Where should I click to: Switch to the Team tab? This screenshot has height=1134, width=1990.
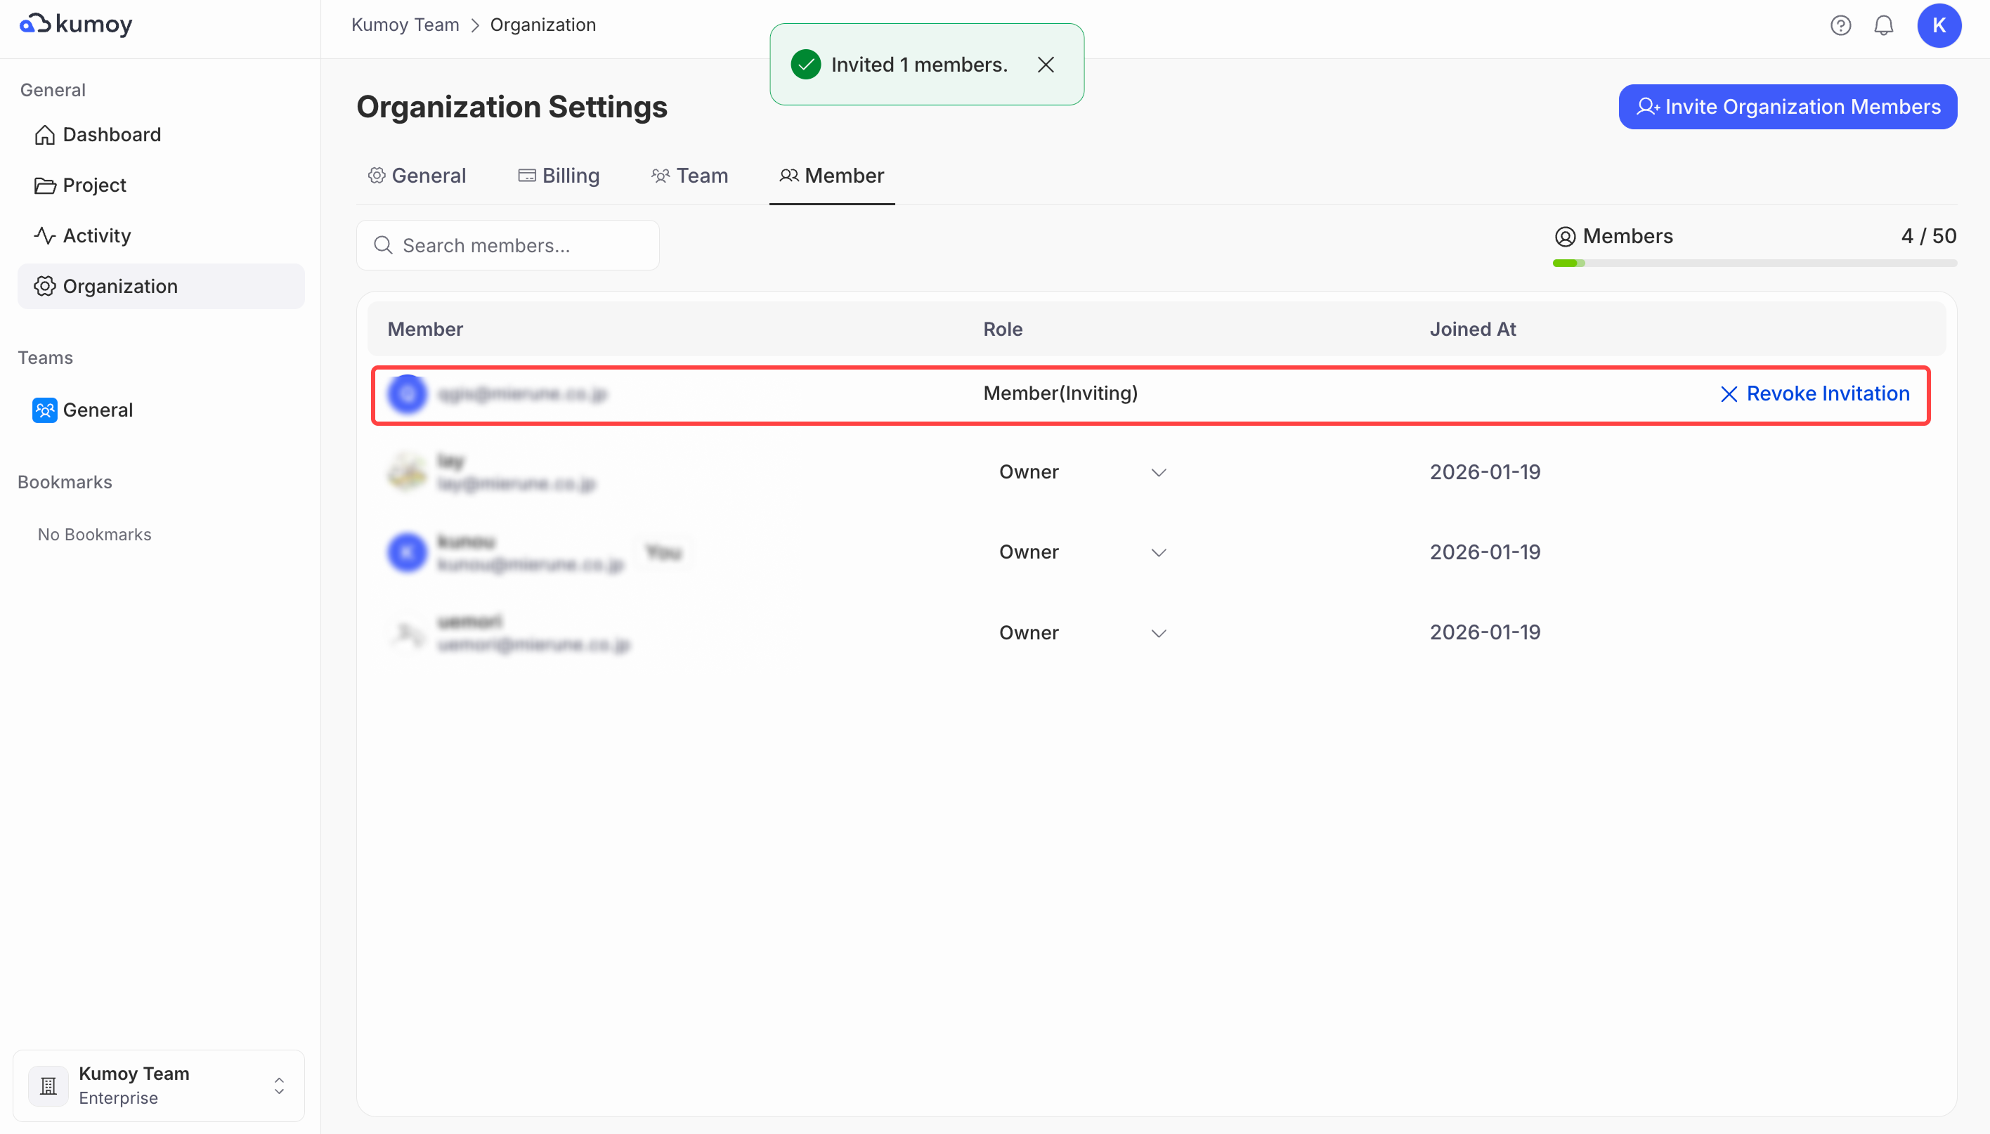[x=689, y=176]
